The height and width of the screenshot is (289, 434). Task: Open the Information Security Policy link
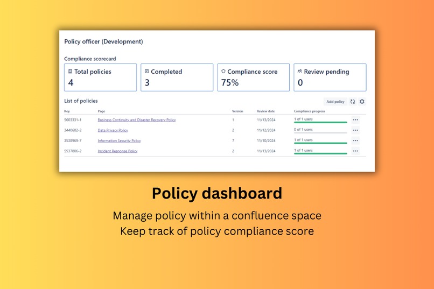point(120,140)
